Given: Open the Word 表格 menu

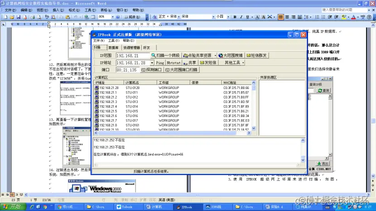Looking at the screenshot, I should [106, 10].
